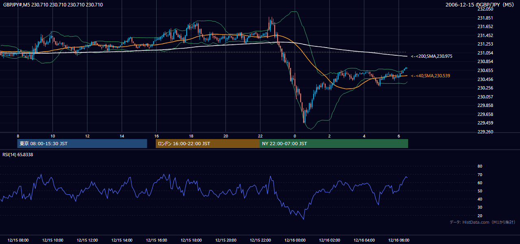520x244 pixels.
Task: Click the hour tick label 0 under price chart
Action: point(295,136)
